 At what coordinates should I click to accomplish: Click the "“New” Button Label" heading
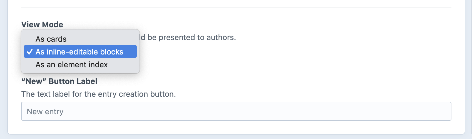click(59, 81)
